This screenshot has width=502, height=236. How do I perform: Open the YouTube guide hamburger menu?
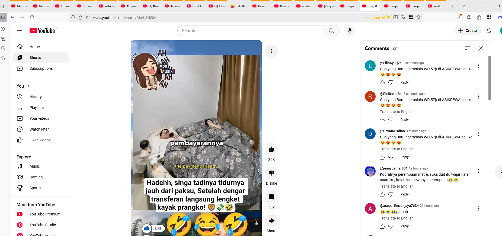[20, 31]
